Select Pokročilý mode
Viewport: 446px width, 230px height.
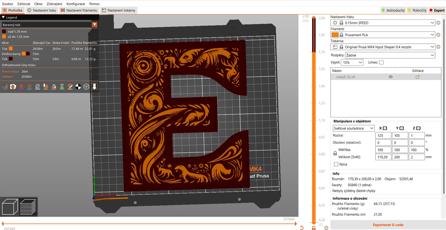(417, 10)
